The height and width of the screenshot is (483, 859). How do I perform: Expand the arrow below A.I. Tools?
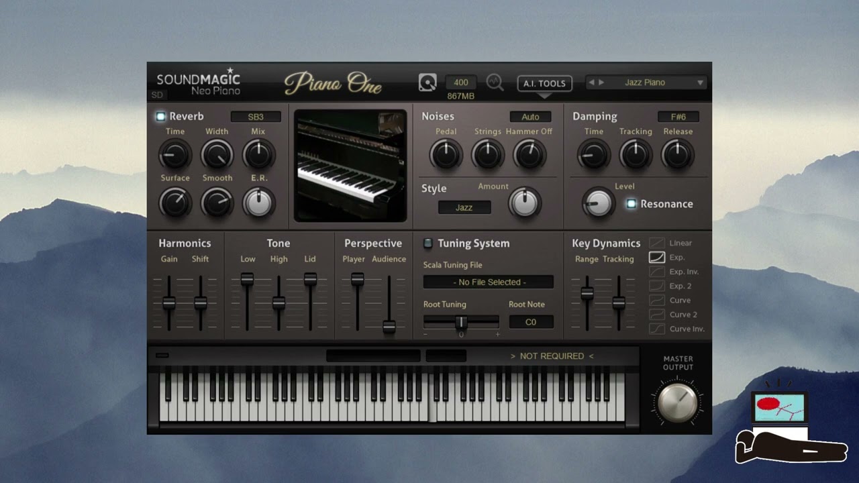click(x=544, y=95)
